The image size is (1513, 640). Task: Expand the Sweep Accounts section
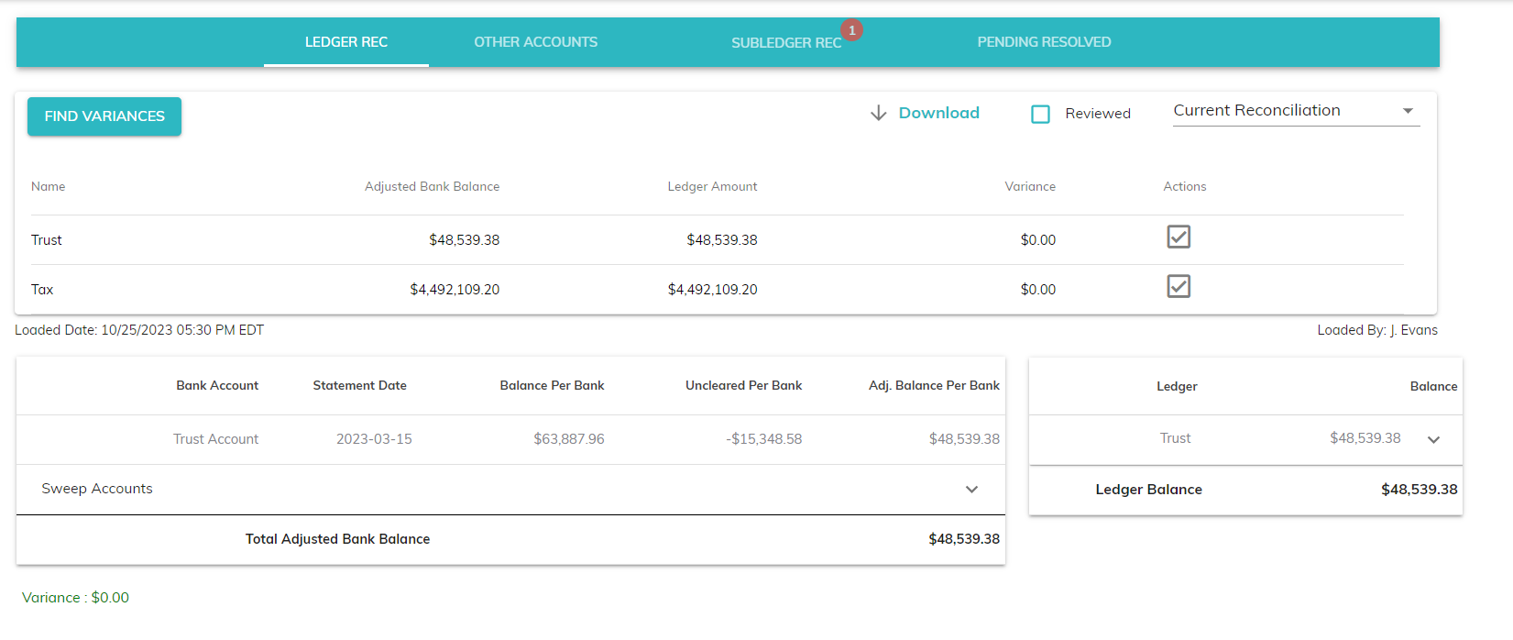(971, 490)
